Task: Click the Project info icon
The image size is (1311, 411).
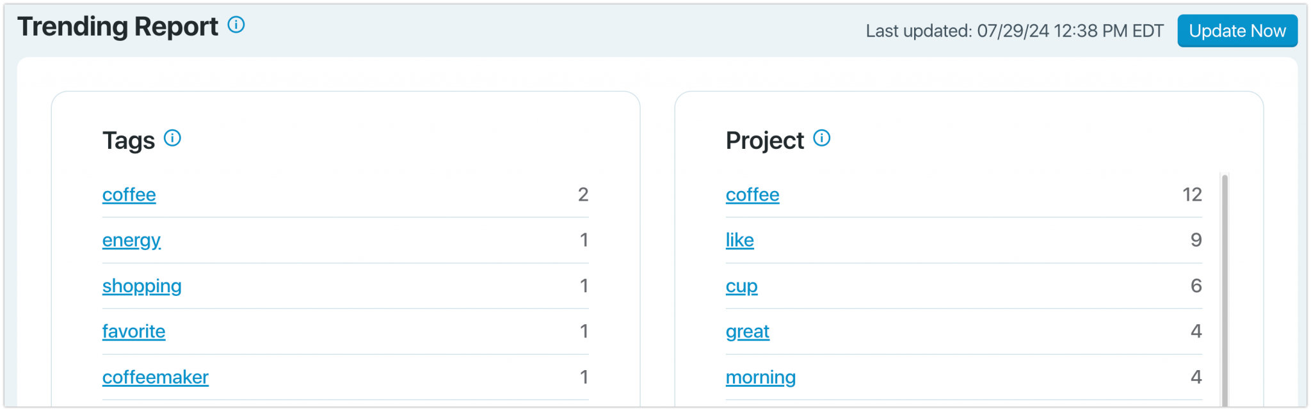Action: [823, 138]
